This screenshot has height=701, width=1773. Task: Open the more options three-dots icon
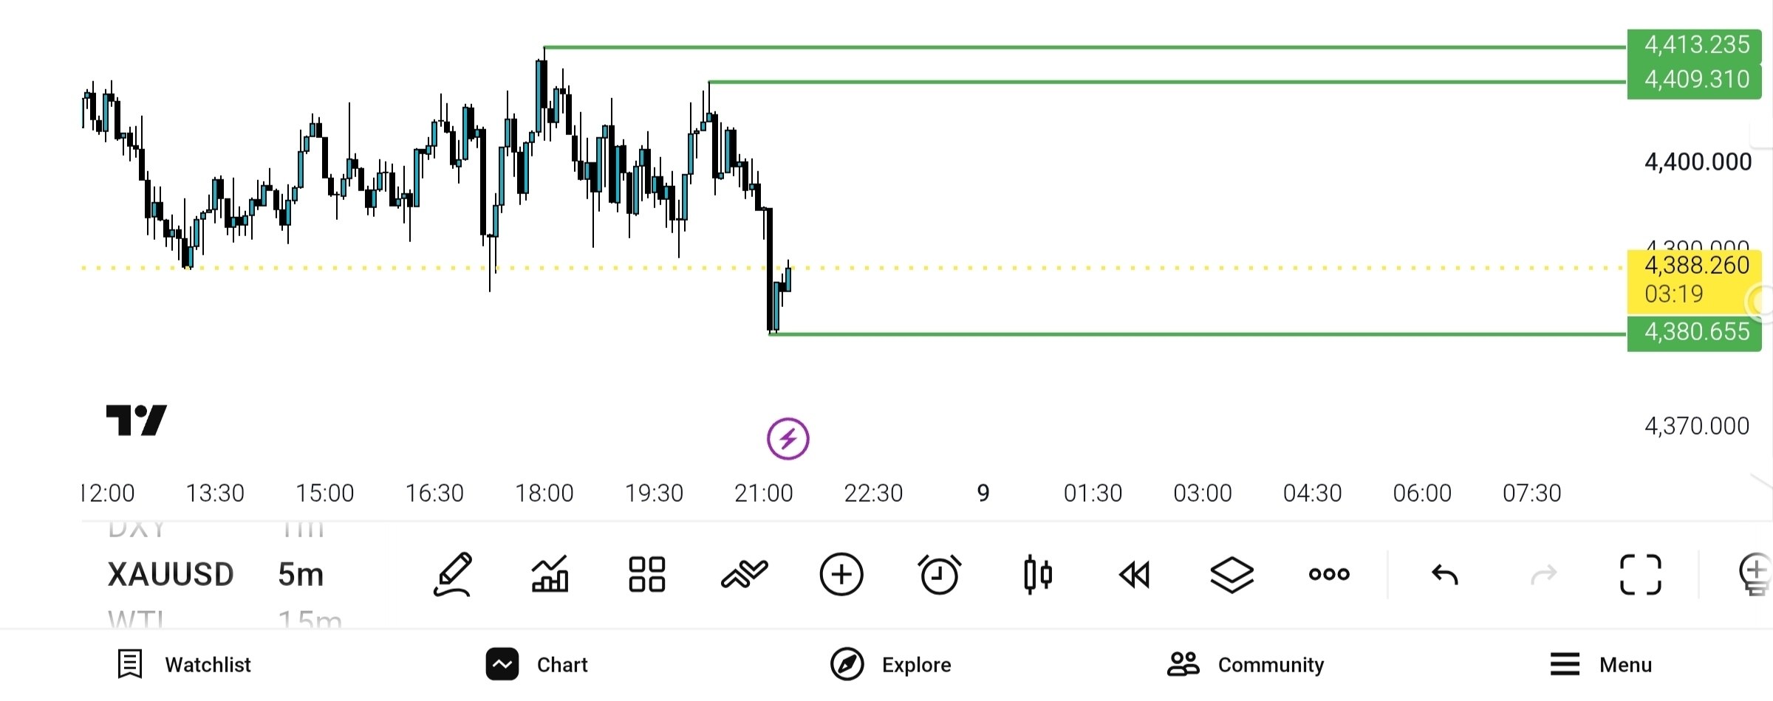tap(1329, 574)
